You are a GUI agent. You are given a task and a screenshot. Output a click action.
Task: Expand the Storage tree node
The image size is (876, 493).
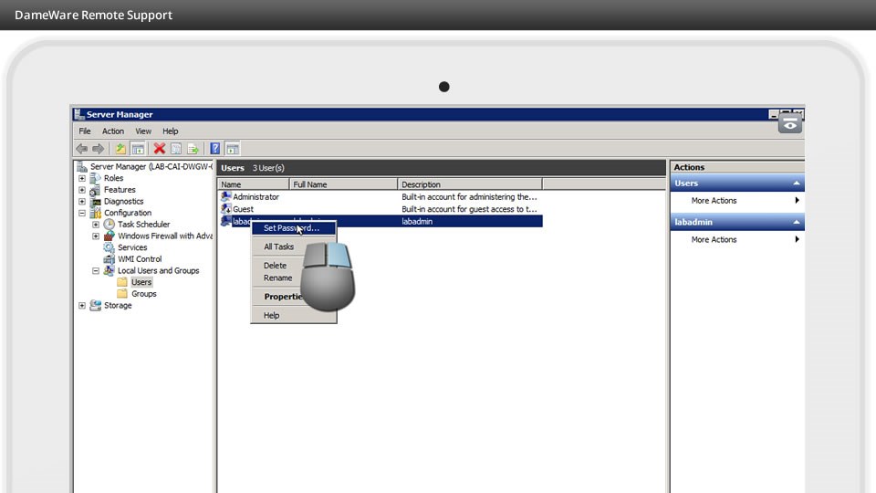(82, 305)
